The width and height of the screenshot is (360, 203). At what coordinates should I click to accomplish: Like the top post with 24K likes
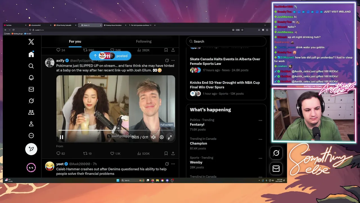[116, 50]
